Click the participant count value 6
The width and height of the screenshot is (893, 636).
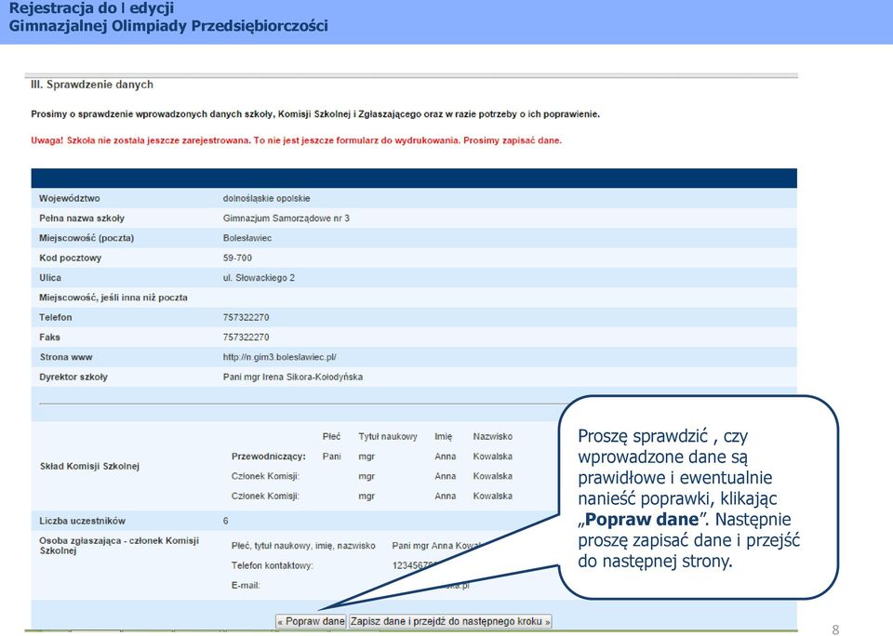click(225, 521)
